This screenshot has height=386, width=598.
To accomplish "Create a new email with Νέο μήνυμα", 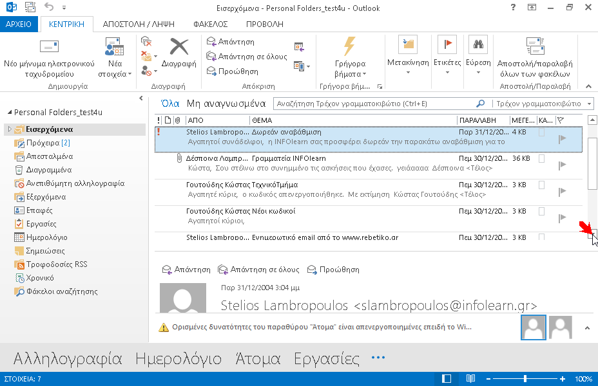I will pyautogui.click(x=49, y=57).
